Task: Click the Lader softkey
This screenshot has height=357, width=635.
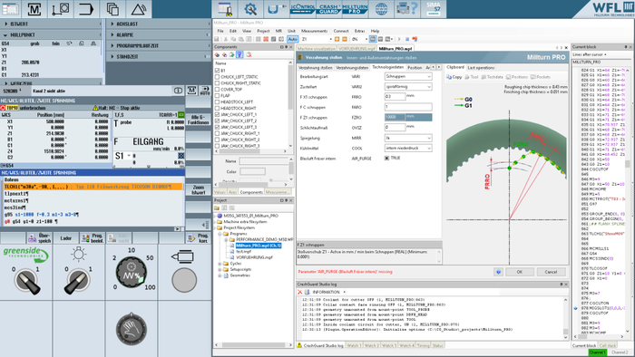Action: point(66,238)
